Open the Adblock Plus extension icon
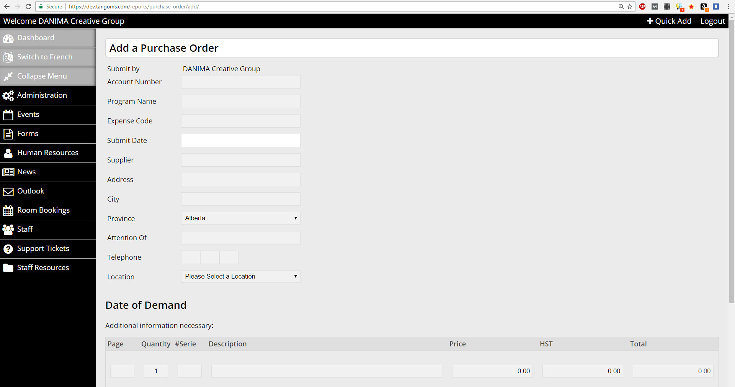Image resolution: width=735 pixels, height=387 pixels. click(x=642, y=7)
